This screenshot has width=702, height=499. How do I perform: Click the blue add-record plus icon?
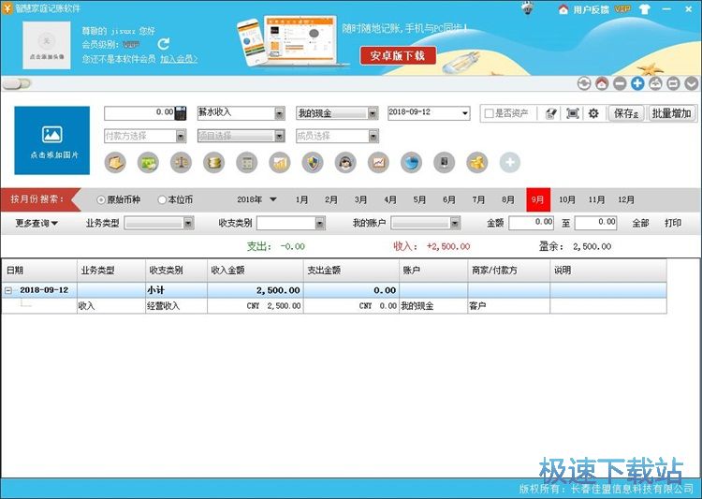click(x=637, y=83)
